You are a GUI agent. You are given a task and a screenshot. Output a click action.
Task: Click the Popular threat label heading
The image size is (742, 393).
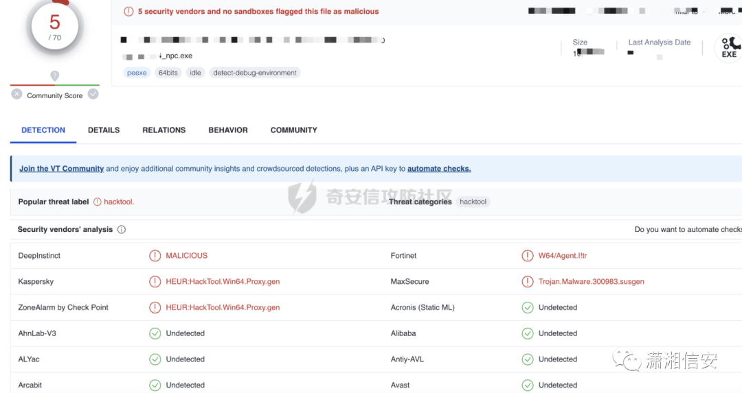(54, 202)
